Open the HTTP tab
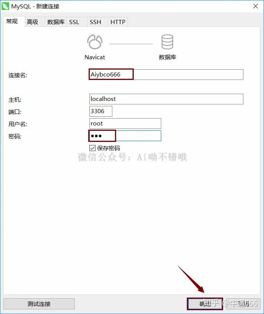Image resolution: width=264 pixels, height=314 pixels. [118, 22]
